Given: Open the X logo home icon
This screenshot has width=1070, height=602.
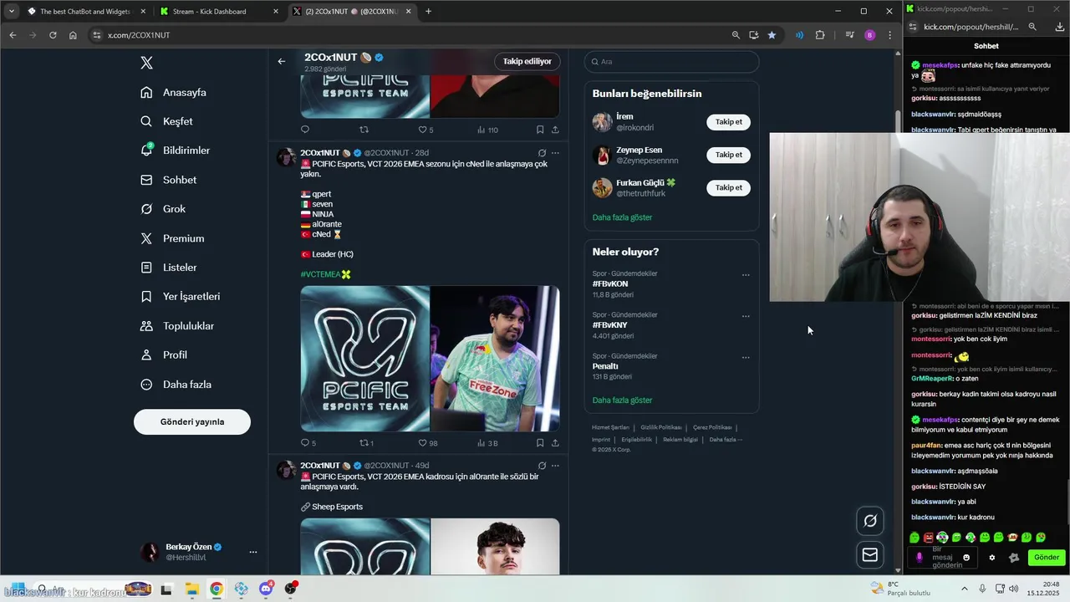Looking at the screenshot, I should (x=146, y=63).
